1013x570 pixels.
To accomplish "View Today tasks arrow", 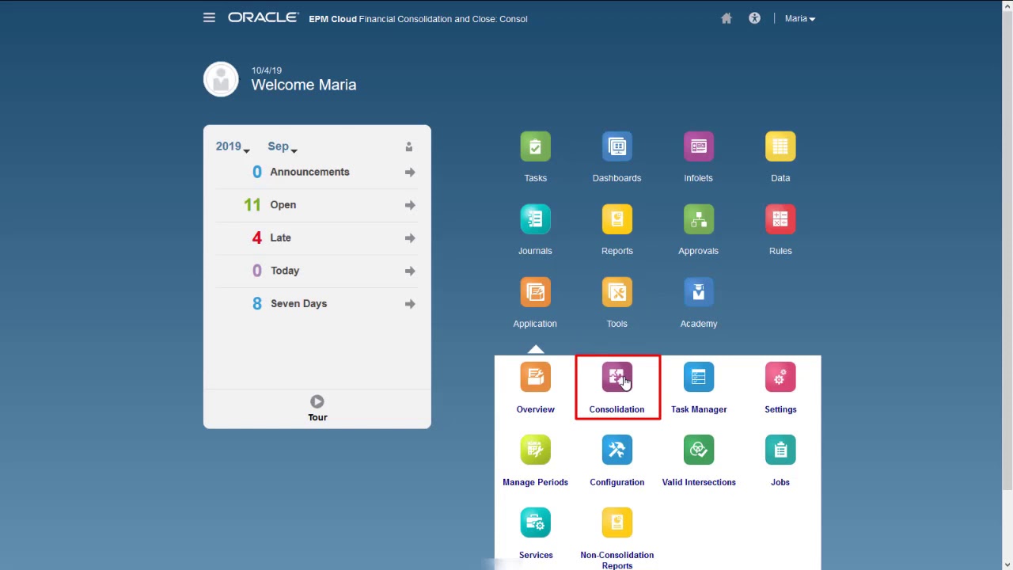I will tap(410, 271).
